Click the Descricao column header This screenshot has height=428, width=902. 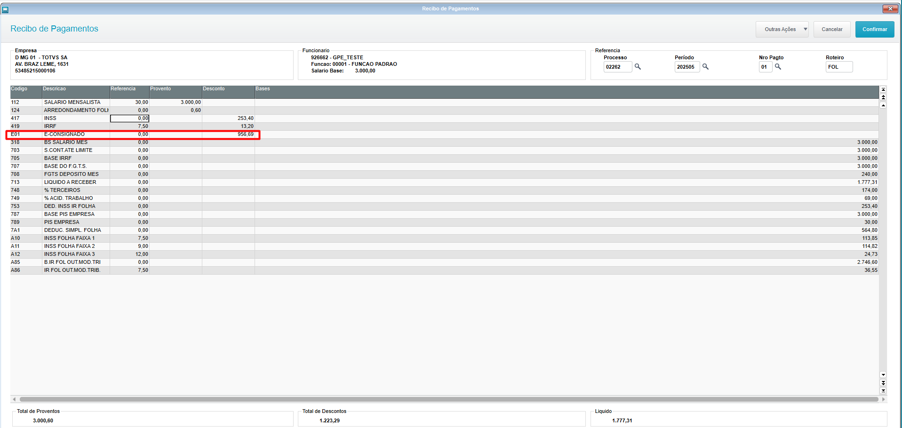pos(76,92)
